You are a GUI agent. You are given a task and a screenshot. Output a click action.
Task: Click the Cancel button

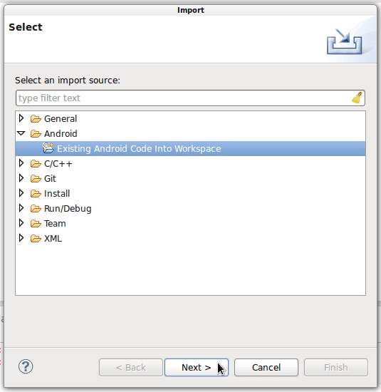coord(266,368)
